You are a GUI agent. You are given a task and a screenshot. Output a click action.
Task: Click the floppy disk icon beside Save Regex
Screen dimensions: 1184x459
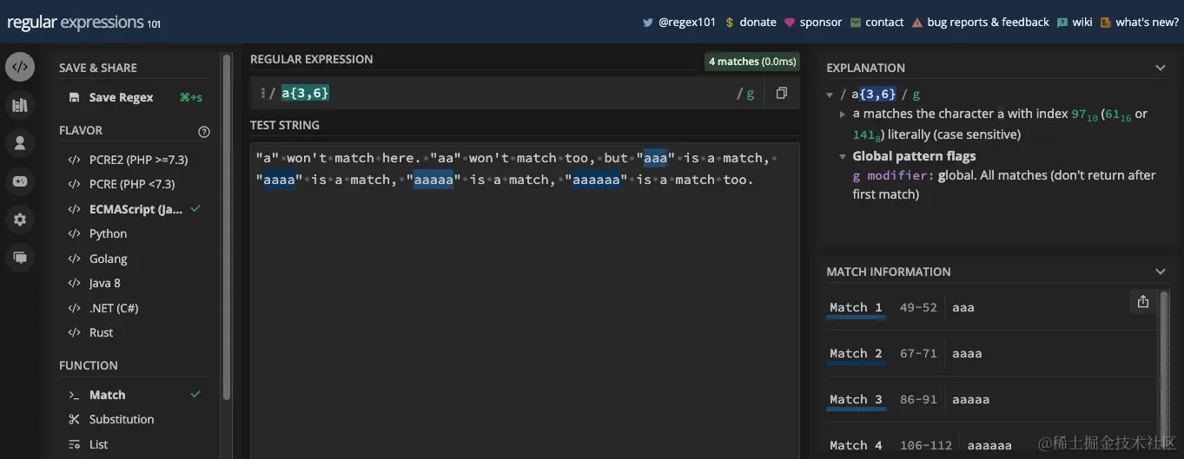pos(74,97)
